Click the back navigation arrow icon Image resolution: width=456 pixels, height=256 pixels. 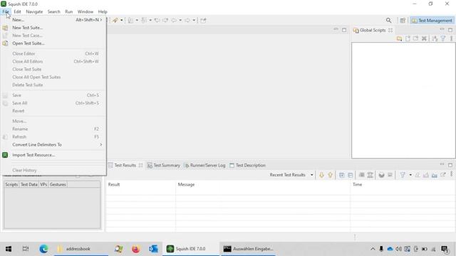(x=174, y=21)
